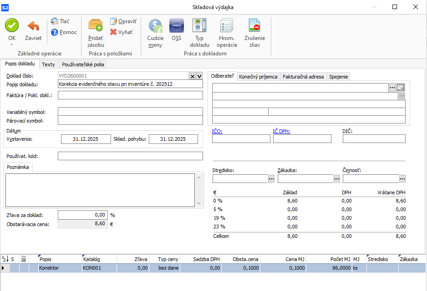The width and height of the screenshot is (427, 291).
Task: Select the Konektor row in items table
Action: point(49,268)
